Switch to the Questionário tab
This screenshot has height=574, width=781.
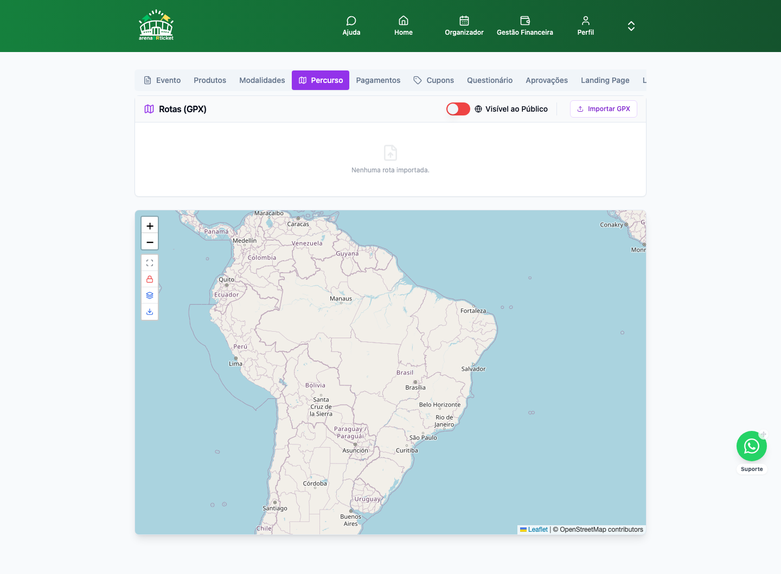tap(490, 80)
